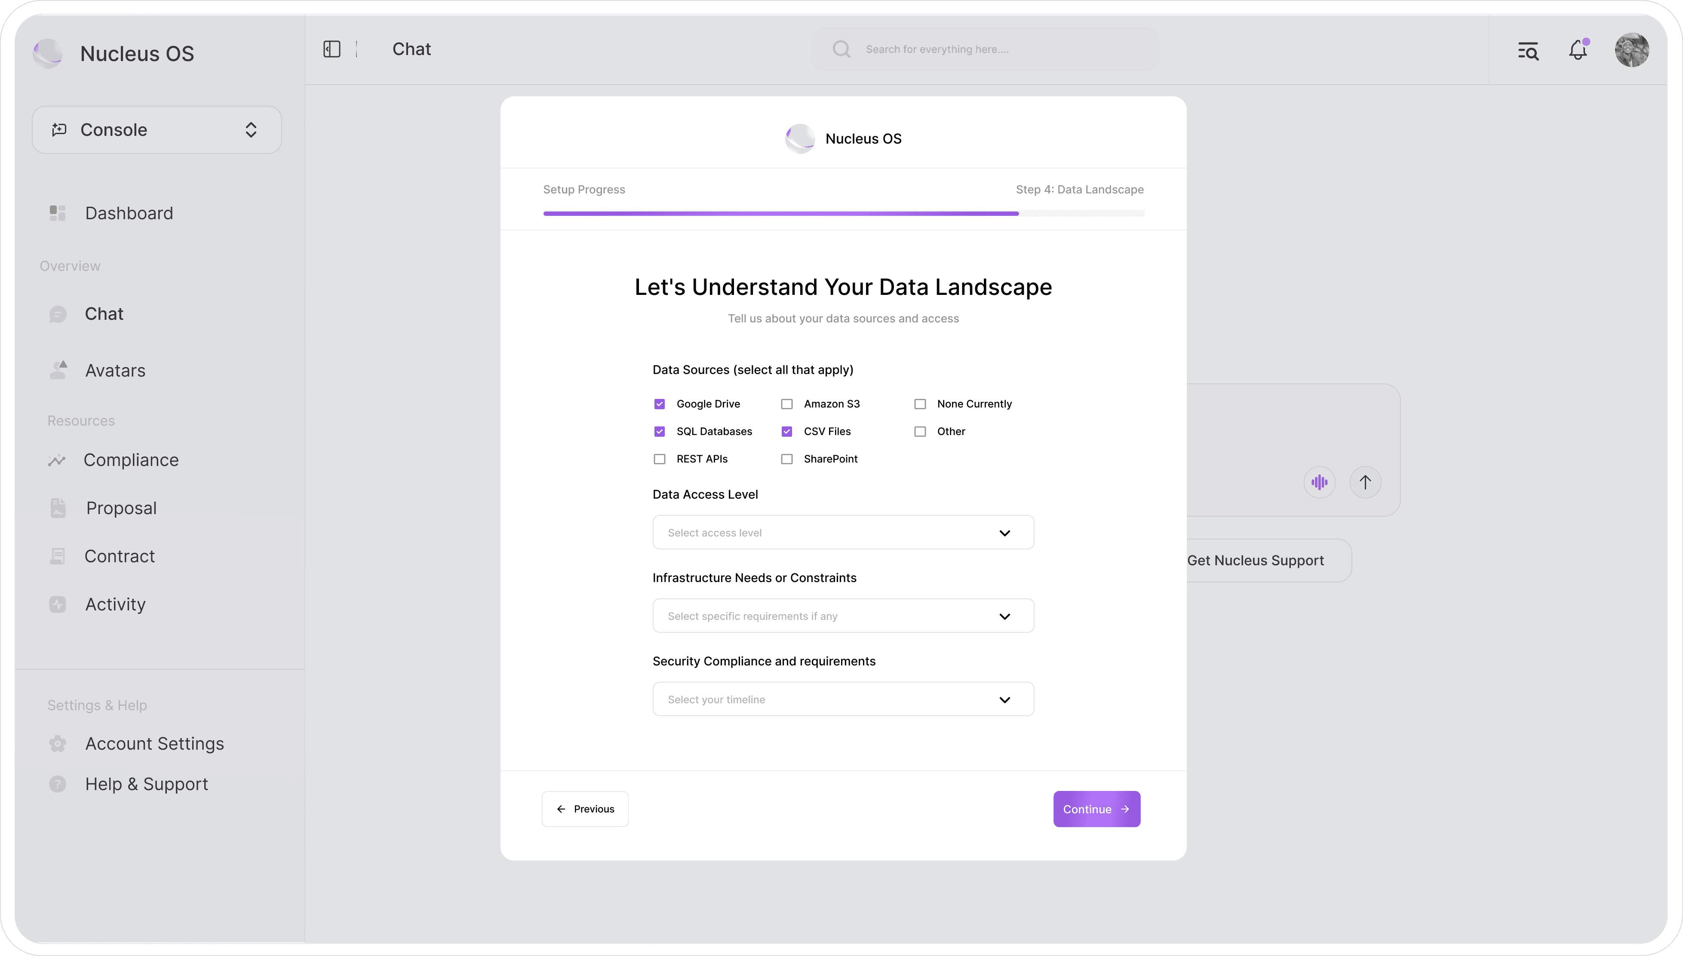Screen dimensions: 1683x956
Task: Open user profile avatar picture
Action: click(x=1632, y=50)
